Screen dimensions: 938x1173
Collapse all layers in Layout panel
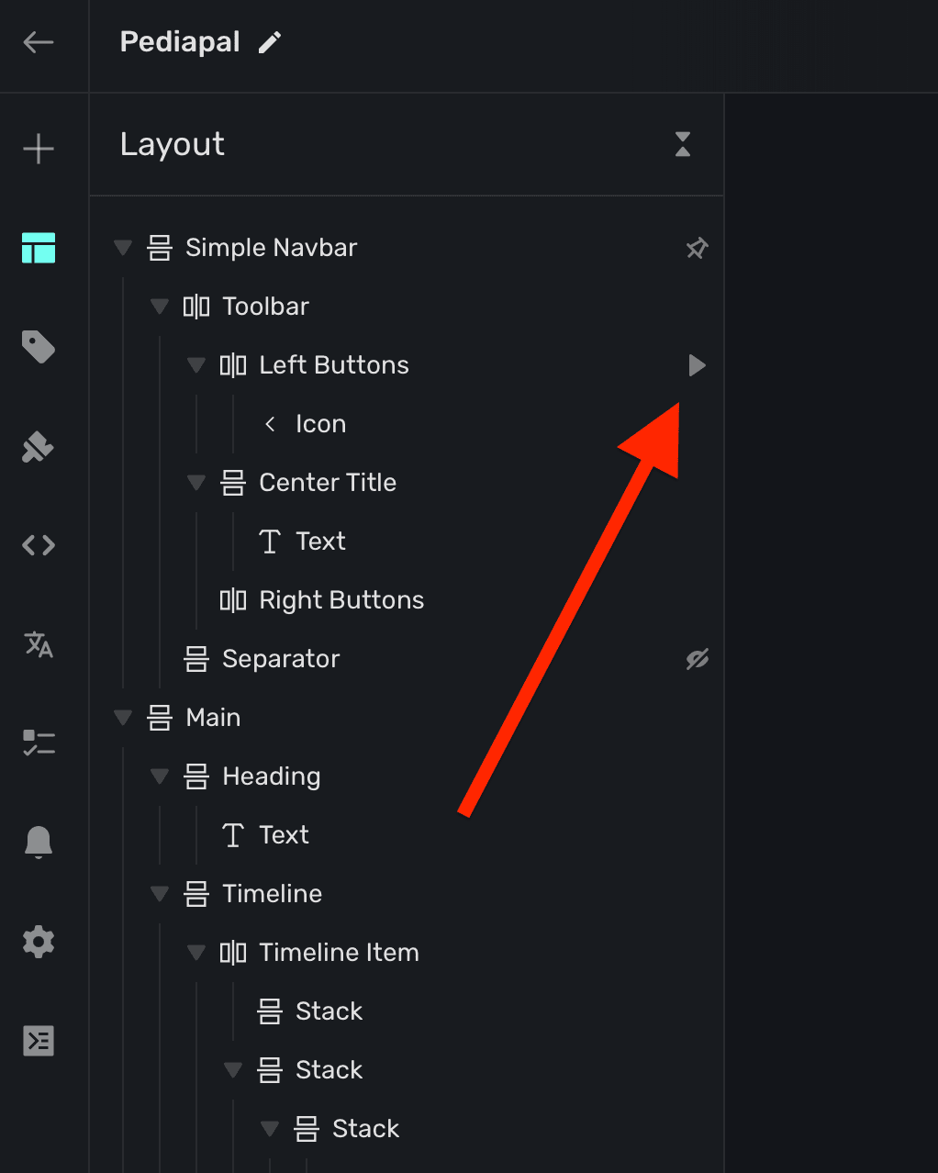pyautogui.click(x=683, y=144)
